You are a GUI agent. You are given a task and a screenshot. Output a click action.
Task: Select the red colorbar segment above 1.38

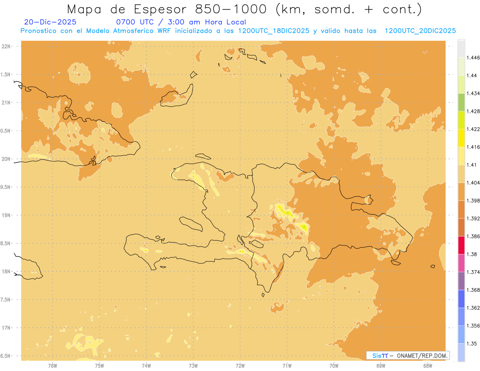click(x=461, y=245)
